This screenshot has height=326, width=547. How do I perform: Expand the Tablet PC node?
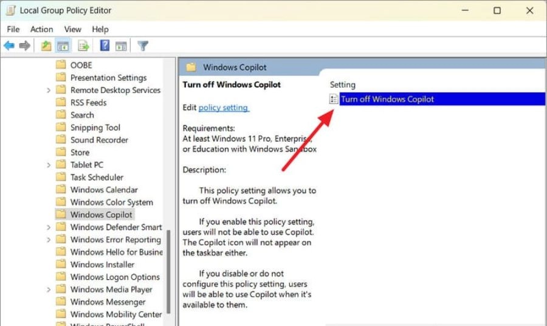tap(49, 165)
